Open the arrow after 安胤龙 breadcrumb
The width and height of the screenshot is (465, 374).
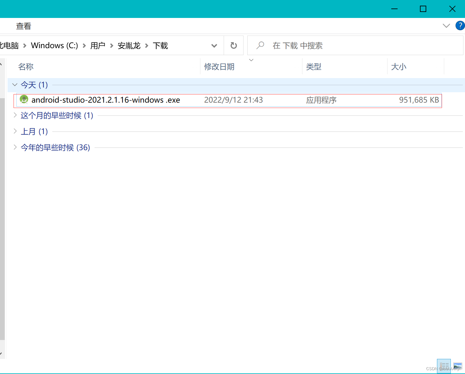click(146, 46)
